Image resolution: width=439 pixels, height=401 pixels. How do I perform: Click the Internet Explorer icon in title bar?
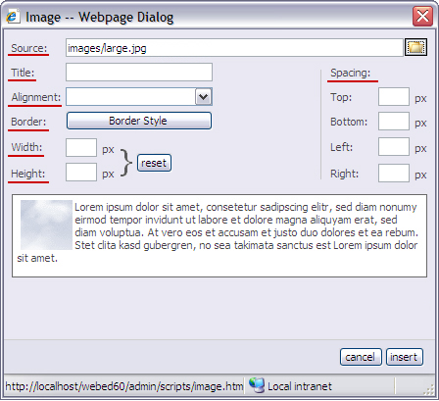[13, 16]
